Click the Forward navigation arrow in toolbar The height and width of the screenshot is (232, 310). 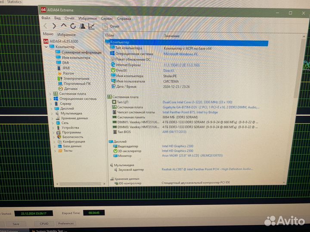pos(54,26)
